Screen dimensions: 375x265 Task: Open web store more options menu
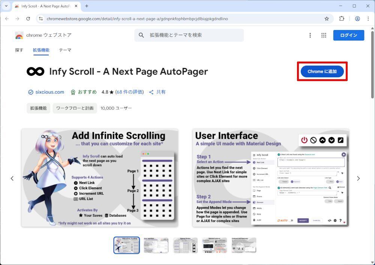pyautogui.click(x=310, y=35)
